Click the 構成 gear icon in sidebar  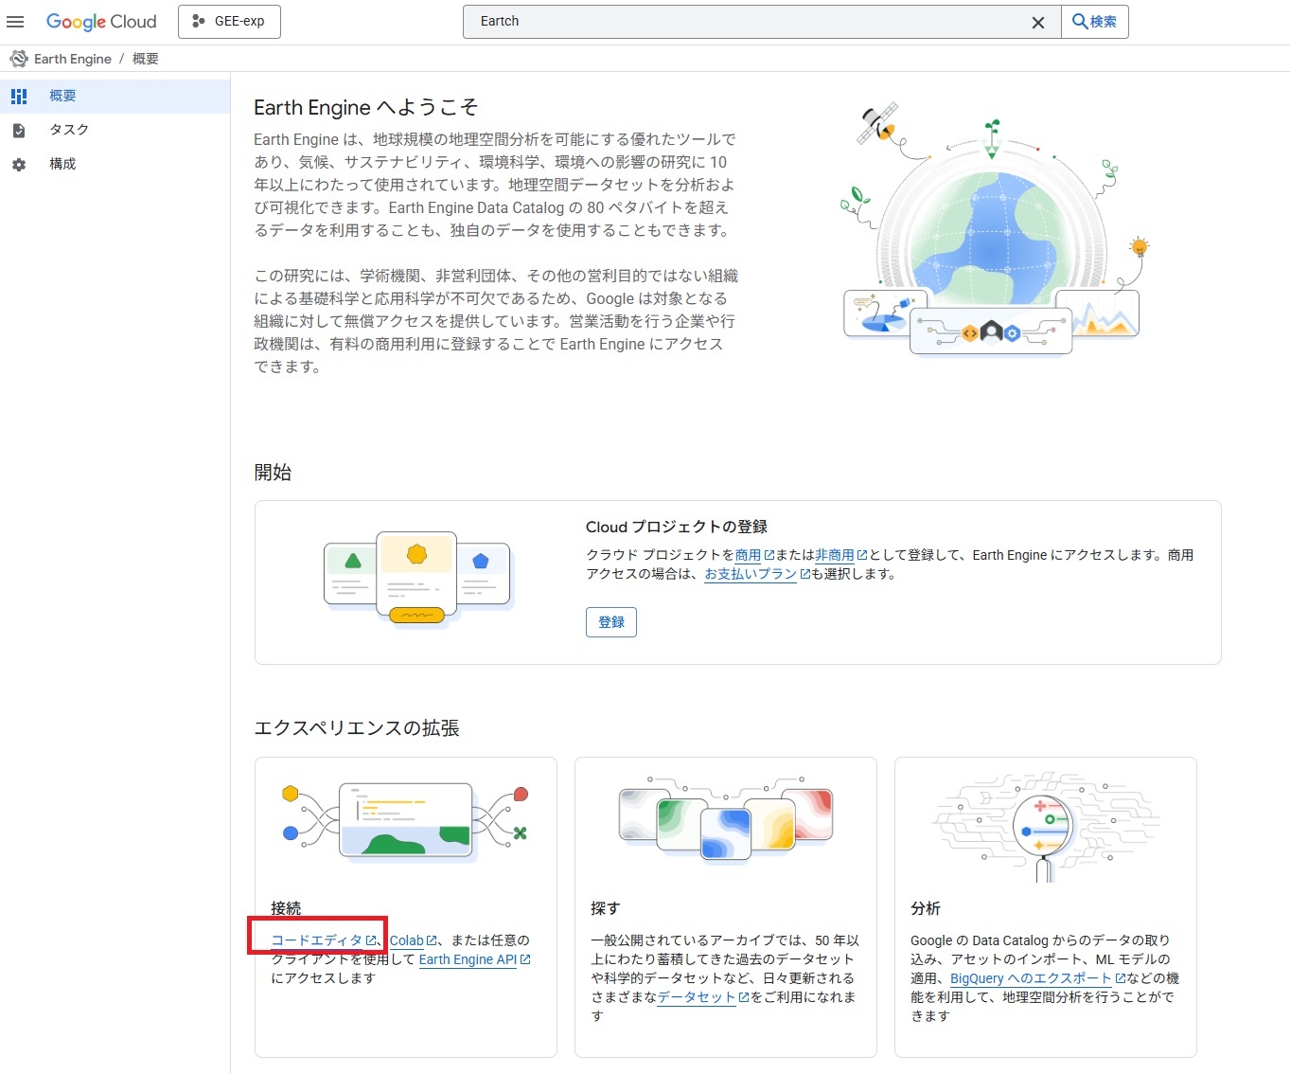tap(19, 164)
